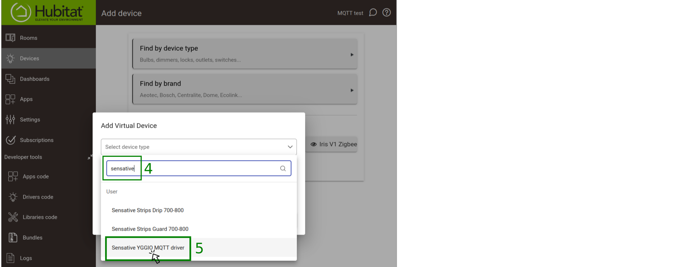Open Settings menu item
Image resolution: width=697 pixels, height=267 pixels.
point(49,119)
